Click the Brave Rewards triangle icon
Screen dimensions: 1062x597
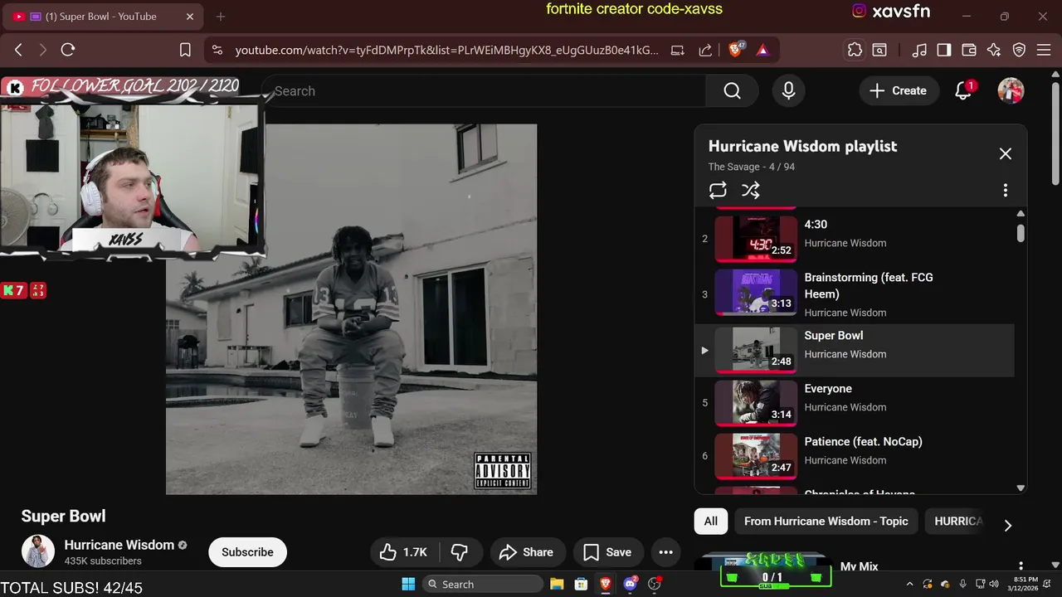pos(762,50)
